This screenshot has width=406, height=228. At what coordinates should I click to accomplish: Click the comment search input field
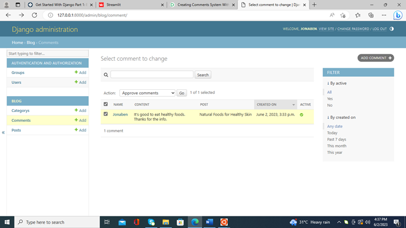coord(152,75)
